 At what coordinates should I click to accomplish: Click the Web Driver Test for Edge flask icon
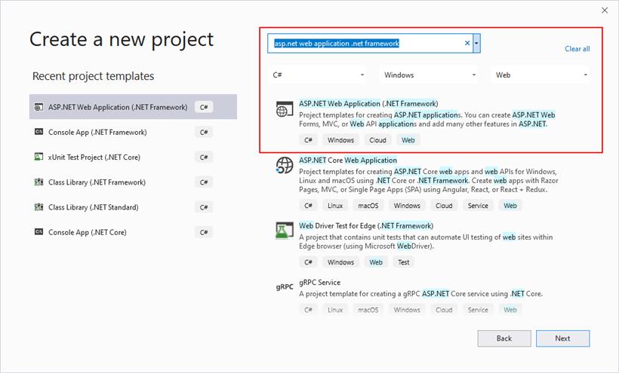tap(285, 231)
